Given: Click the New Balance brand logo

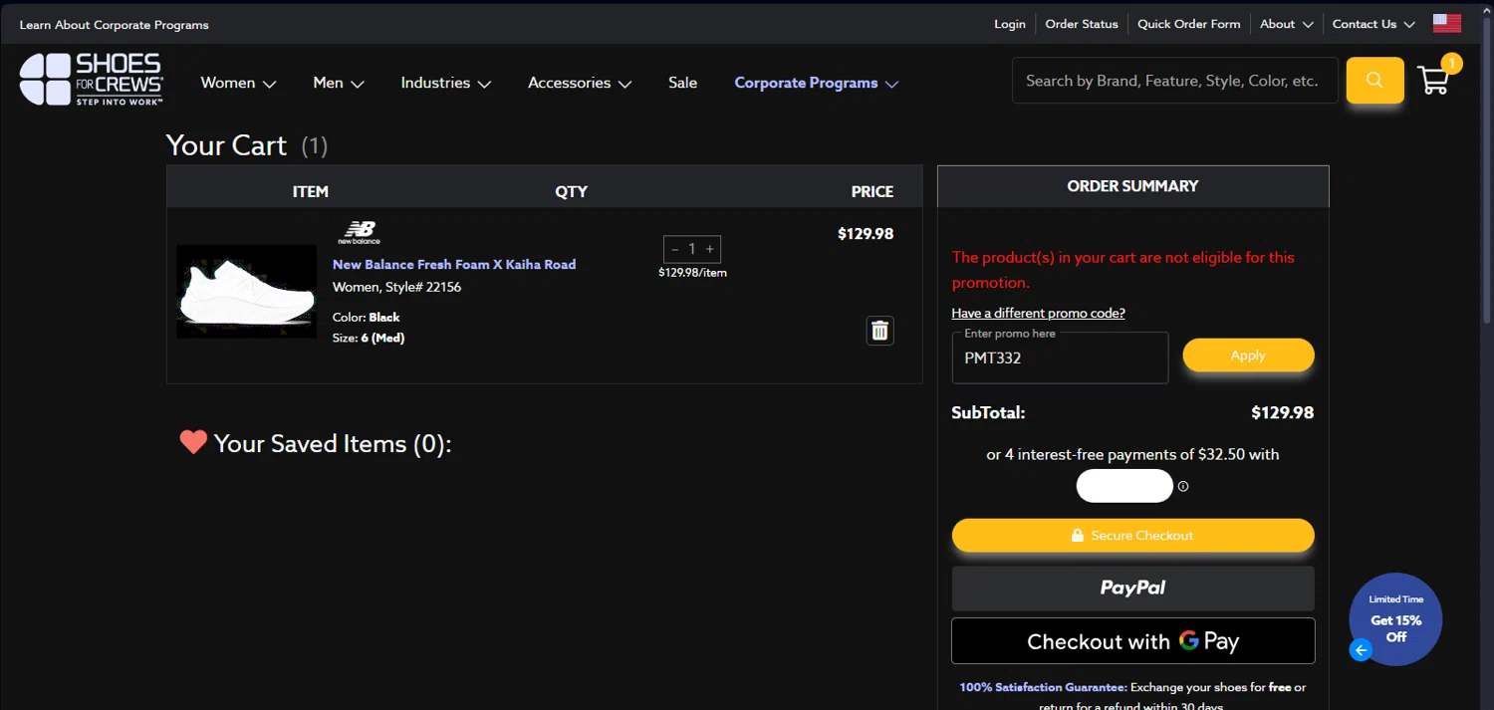Looking at the screenshot, I should click(359, 233).
